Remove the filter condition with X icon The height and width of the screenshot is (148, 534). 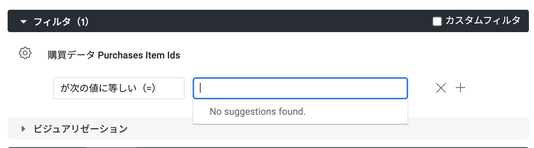click(441, 88)
